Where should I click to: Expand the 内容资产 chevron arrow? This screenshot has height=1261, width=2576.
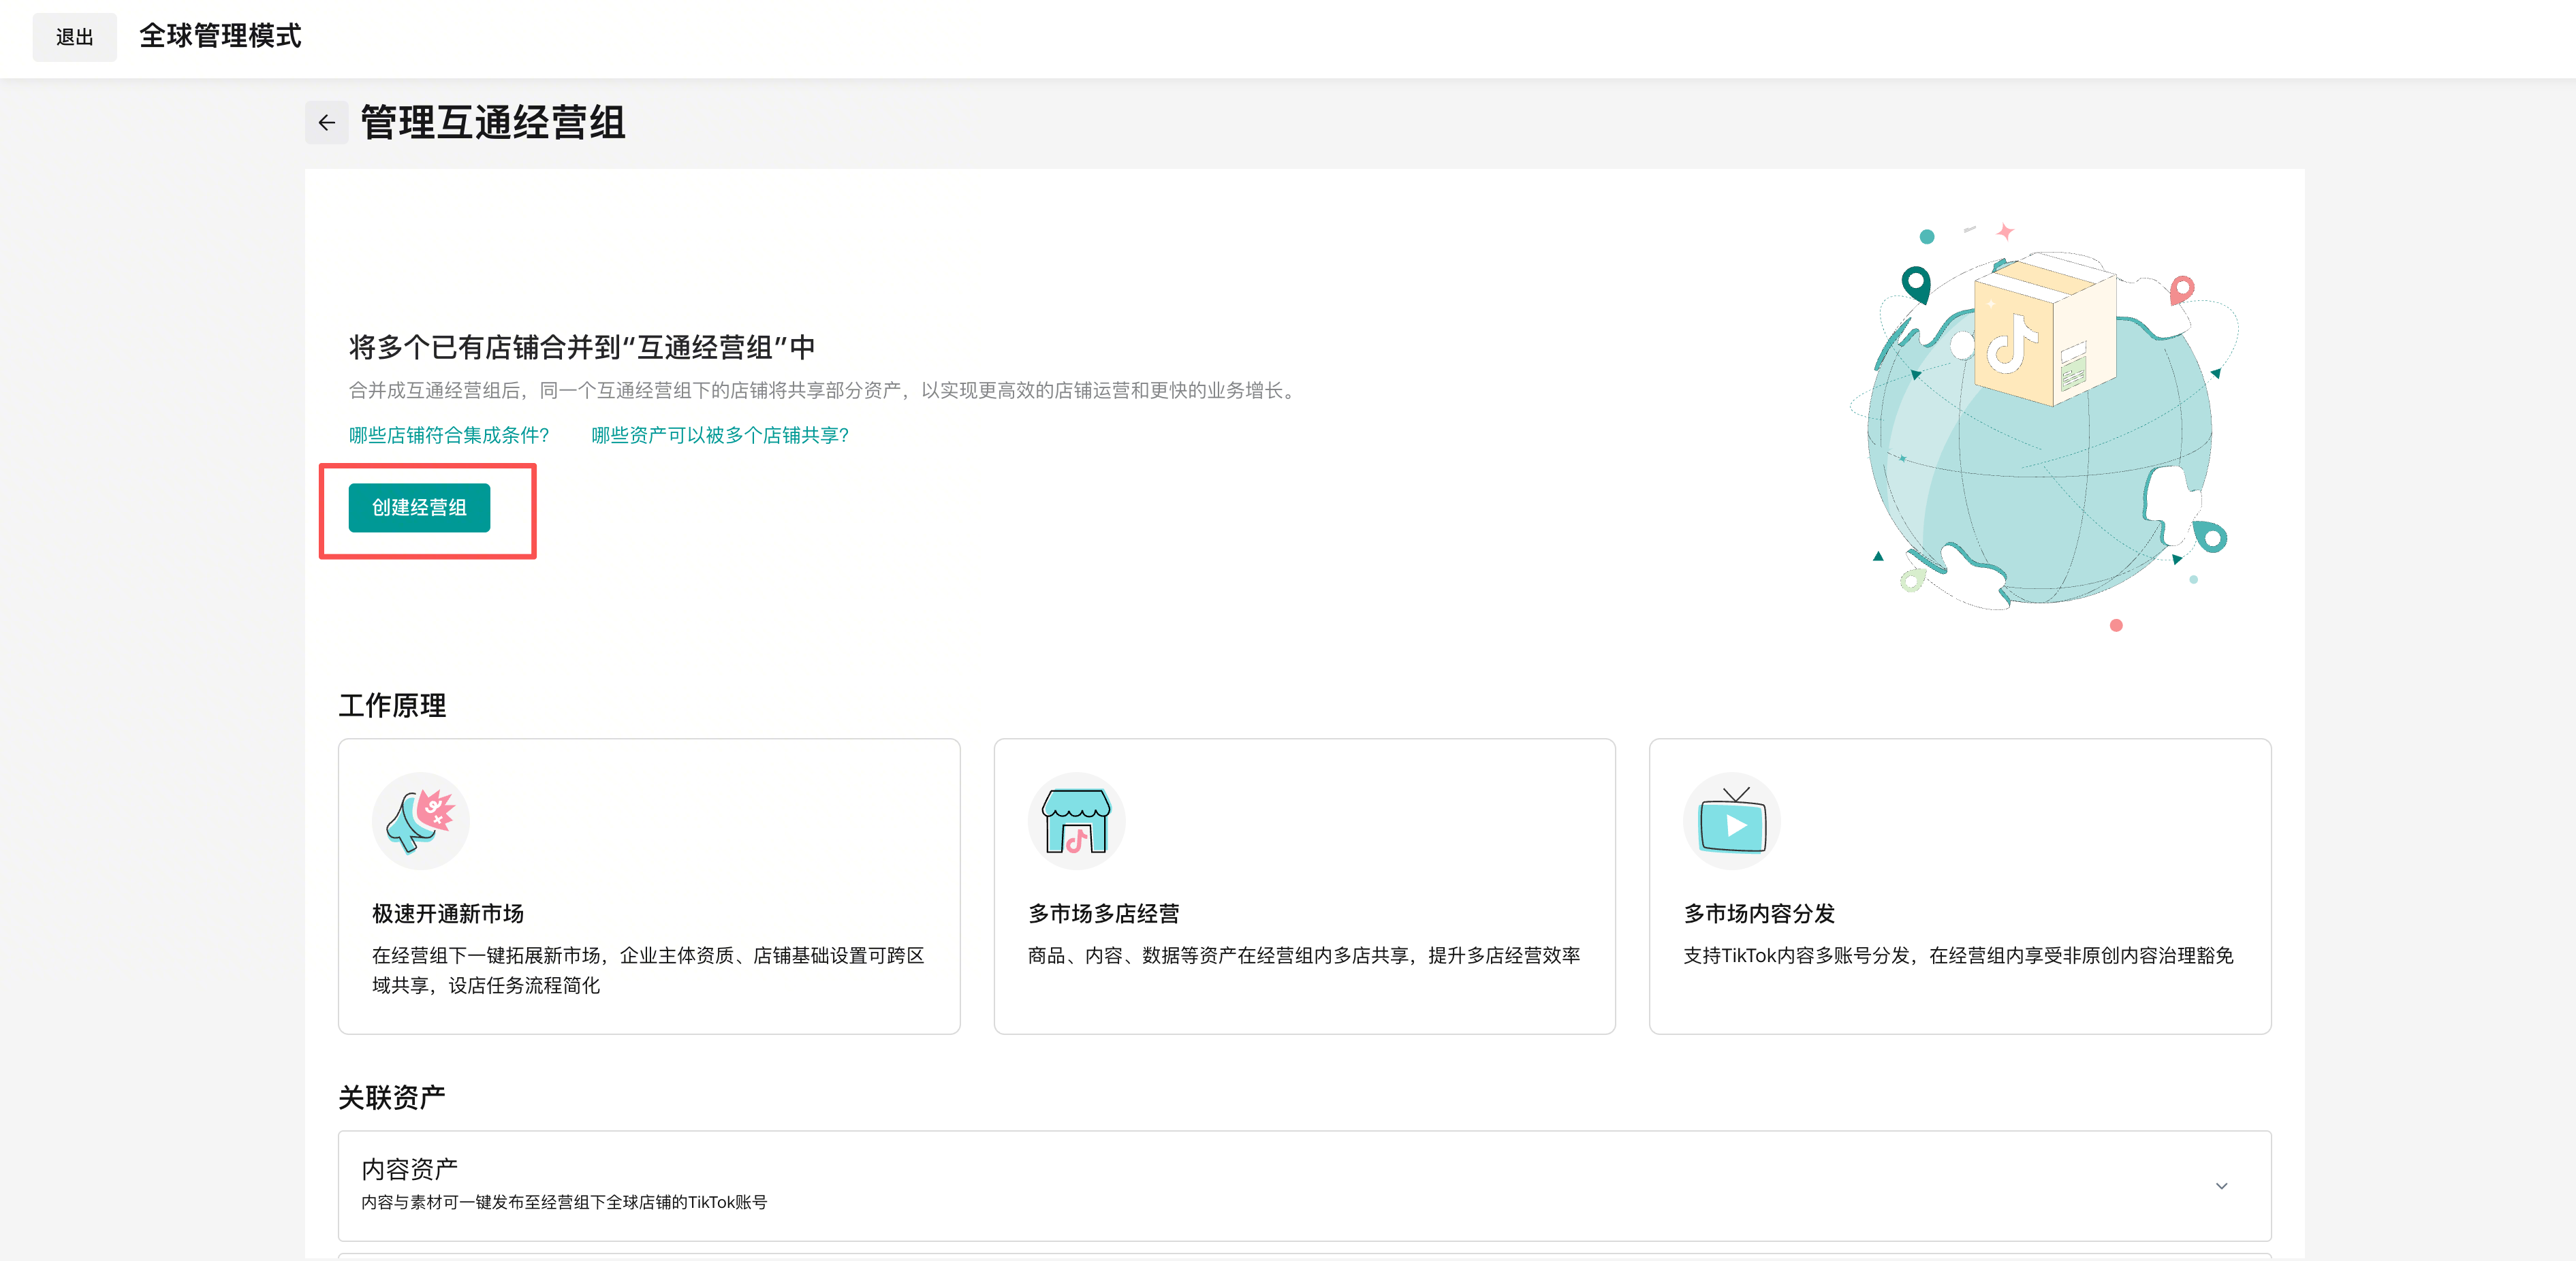2221,1185
